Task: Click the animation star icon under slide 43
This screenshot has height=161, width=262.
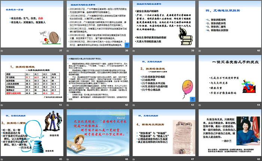Action: tap(134, 105)
